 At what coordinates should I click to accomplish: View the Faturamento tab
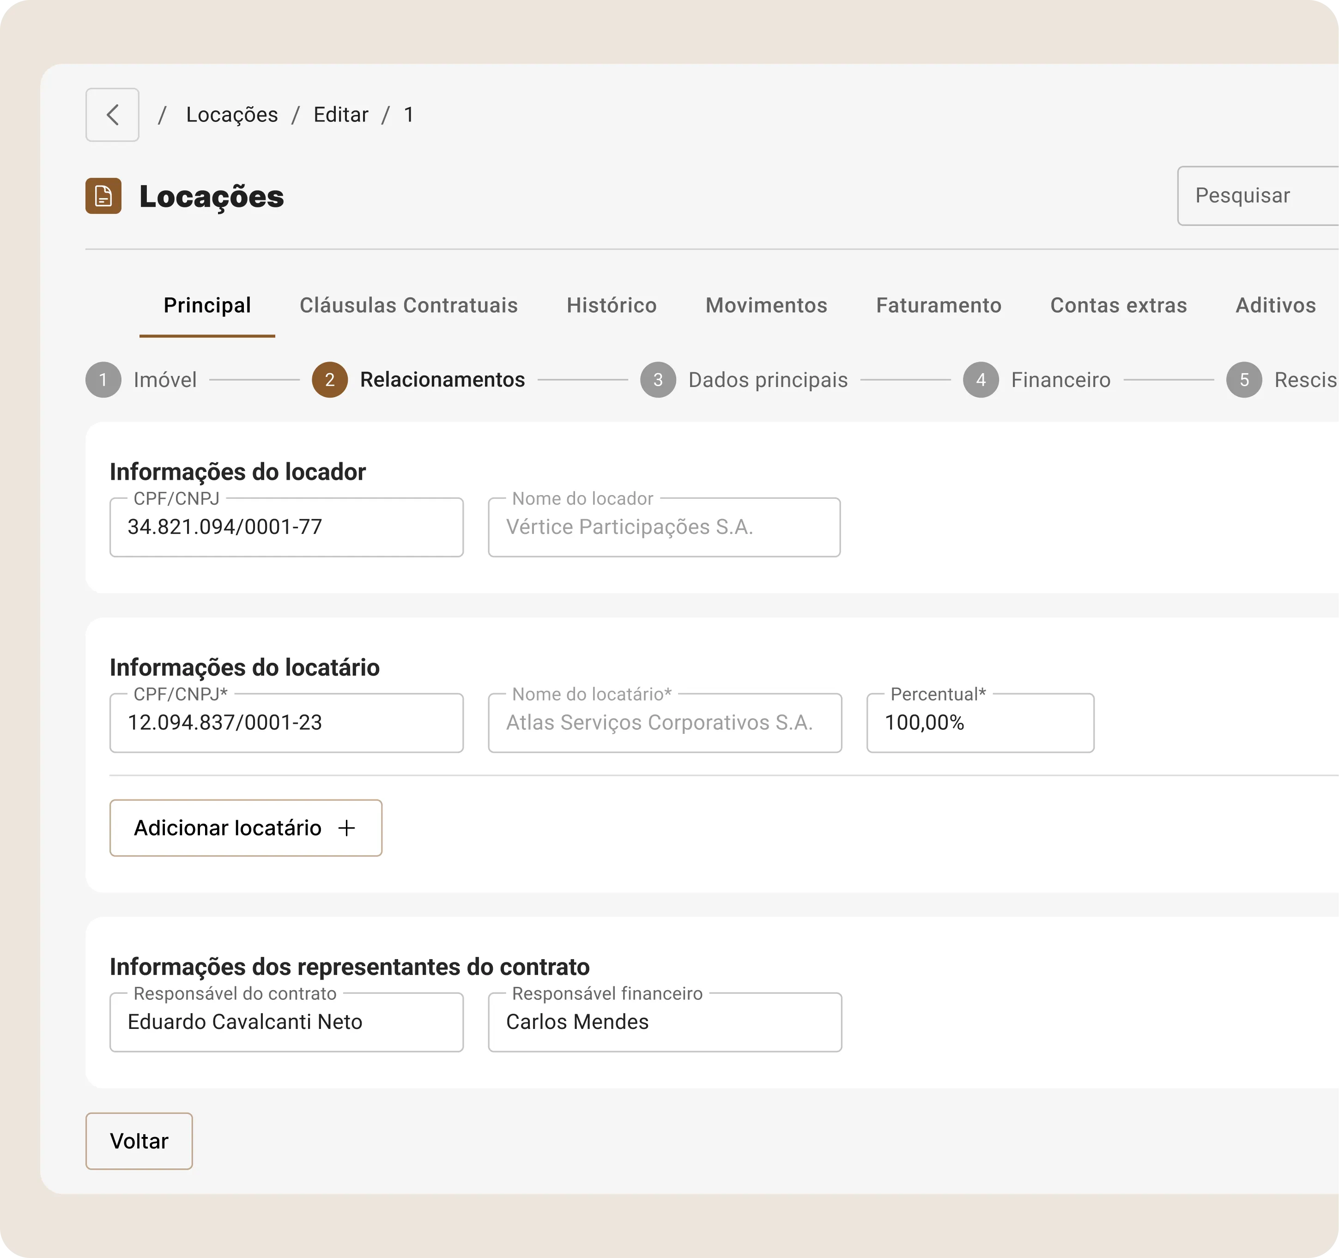(x=938, y=305)
